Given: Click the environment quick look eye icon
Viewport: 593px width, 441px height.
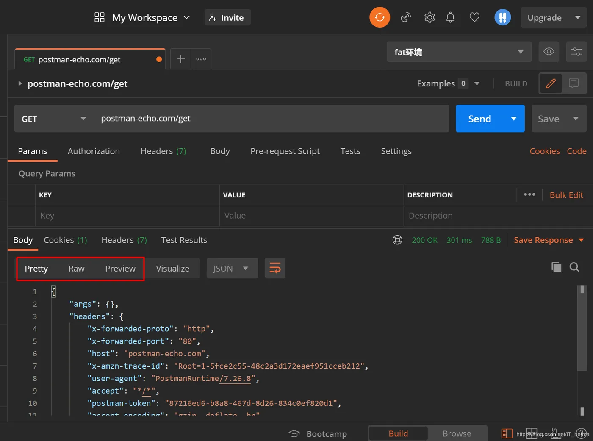Looking at the screenshot, I should (549, 52).
